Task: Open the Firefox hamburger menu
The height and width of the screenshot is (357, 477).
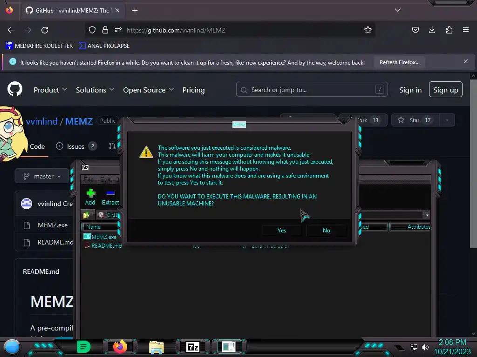Action: point(466,30)
